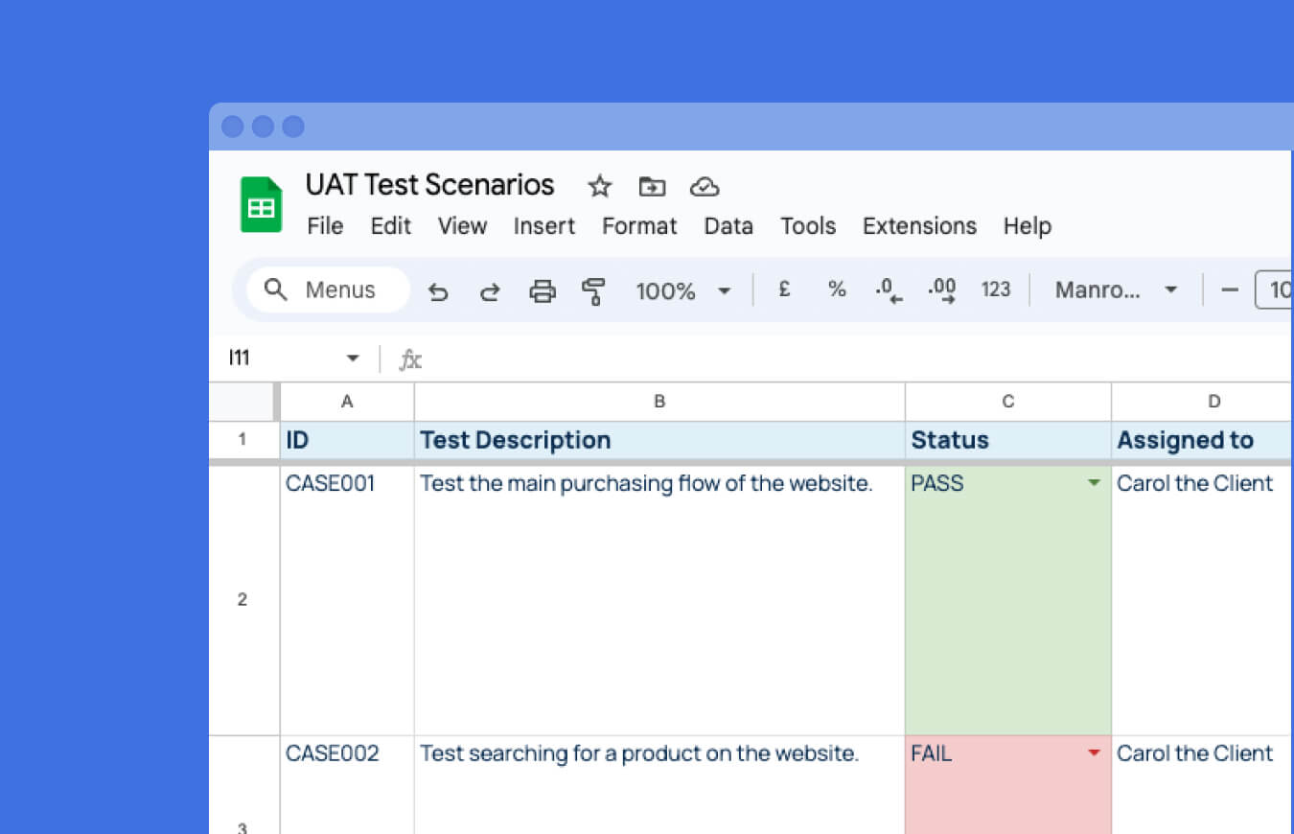This screenshot has height=834, width=1294.
Task: Apply percent format icon
Action: pos(836,289)
